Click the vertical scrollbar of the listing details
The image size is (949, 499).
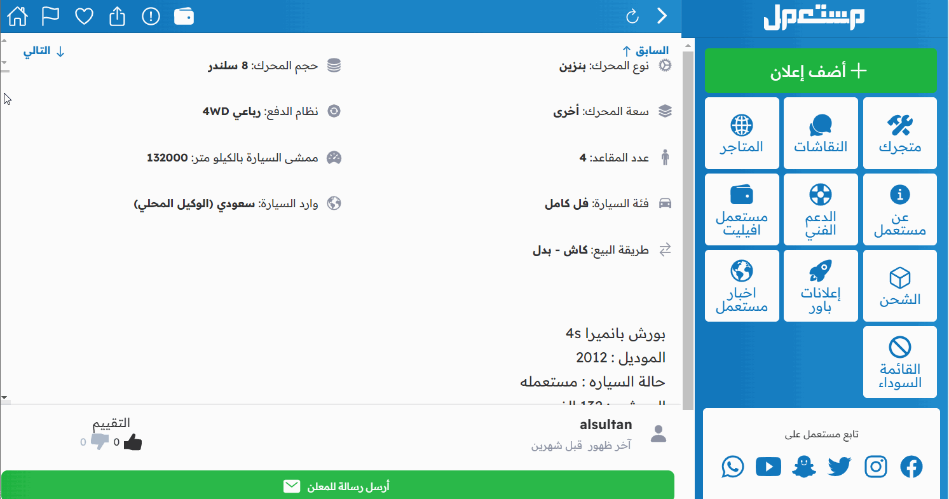point(687,222)
